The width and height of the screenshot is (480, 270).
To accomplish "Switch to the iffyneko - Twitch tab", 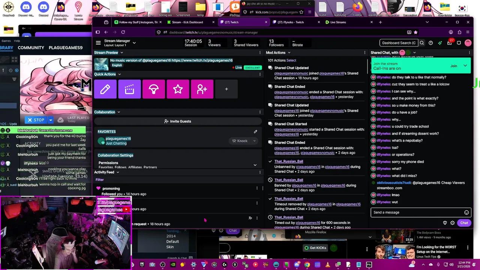I will [294, 22].
